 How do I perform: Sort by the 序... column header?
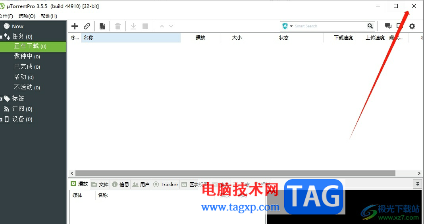[75, 38]
